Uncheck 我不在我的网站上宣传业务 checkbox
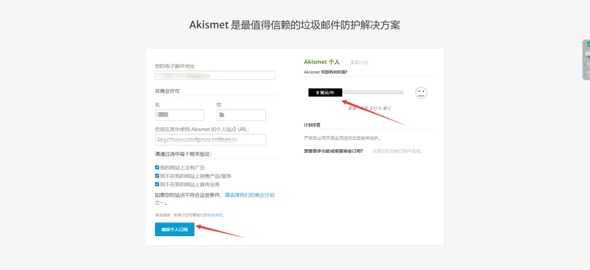590x270 pixels. coord(157,185)
